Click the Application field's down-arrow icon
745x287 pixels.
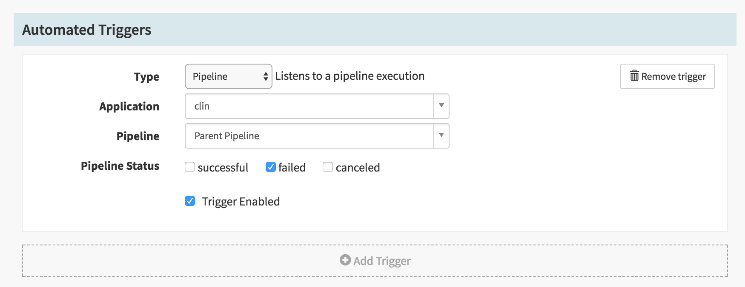[x=441, y=106]
